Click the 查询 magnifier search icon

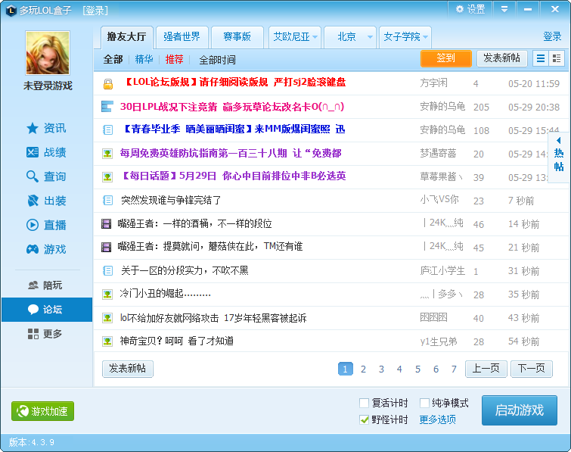coord(33,176)
